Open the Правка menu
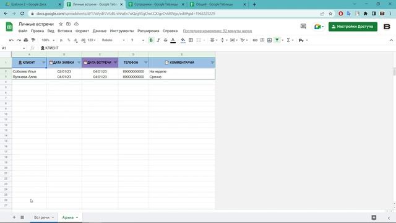The width and height of the screenshot is (396, 223). pos(37,31)
